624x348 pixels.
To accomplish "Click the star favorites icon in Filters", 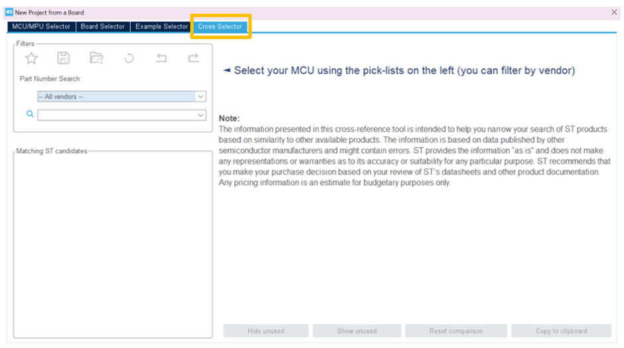I will click(31, 58).
